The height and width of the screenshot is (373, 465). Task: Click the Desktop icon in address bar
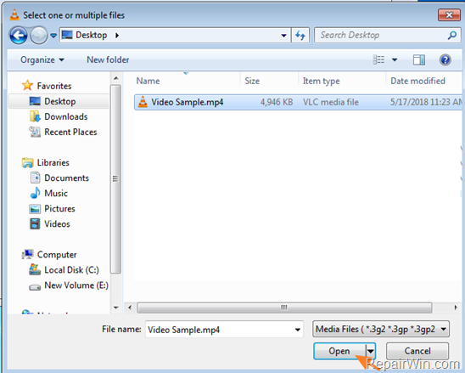click(x=67, y=35)
